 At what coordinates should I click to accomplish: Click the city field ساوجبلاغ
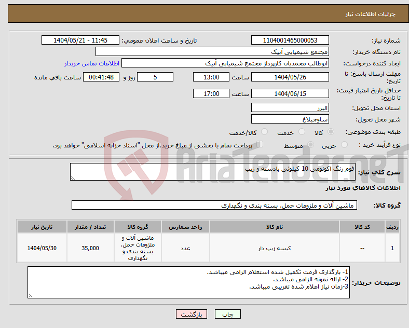pos(290,119)
